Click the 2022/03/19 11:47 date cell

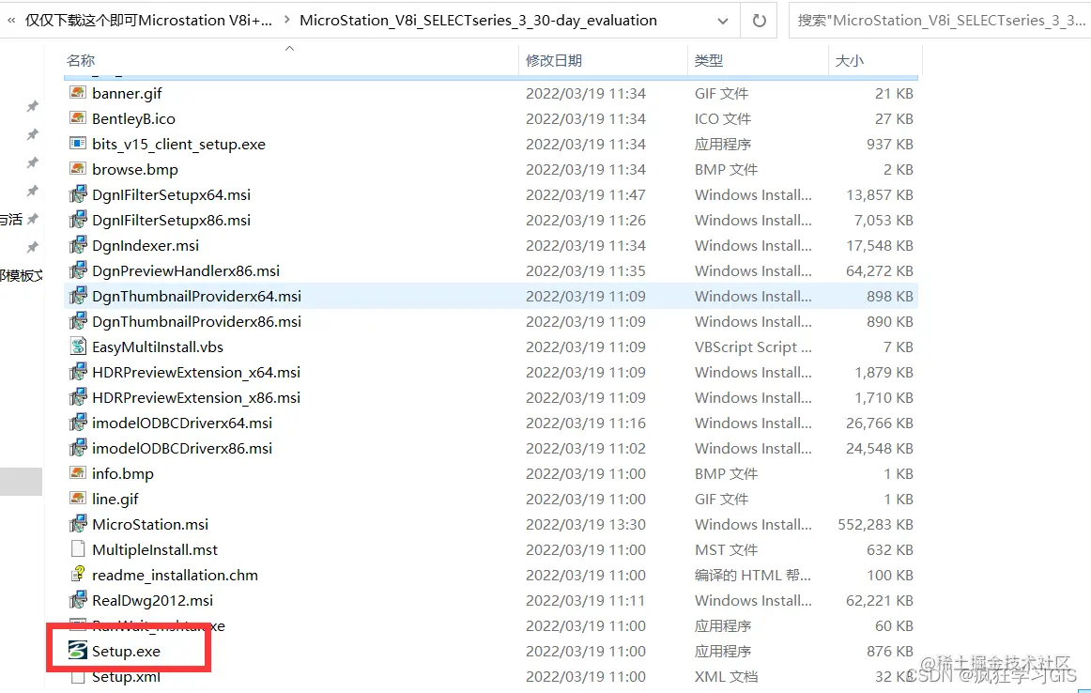point(586,194)
